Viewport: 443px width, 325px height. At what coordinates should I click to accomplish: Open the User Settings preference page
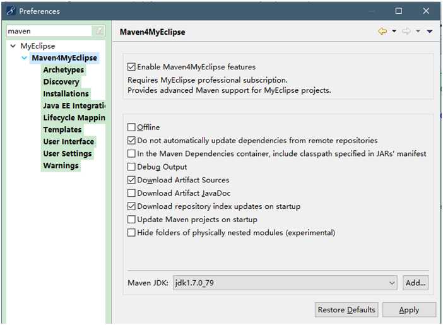point(68,154)
